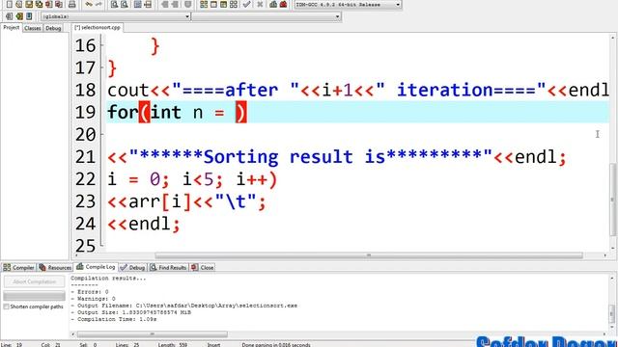
Task: Undo the last edit via toolbar
Action: [89, 4]
